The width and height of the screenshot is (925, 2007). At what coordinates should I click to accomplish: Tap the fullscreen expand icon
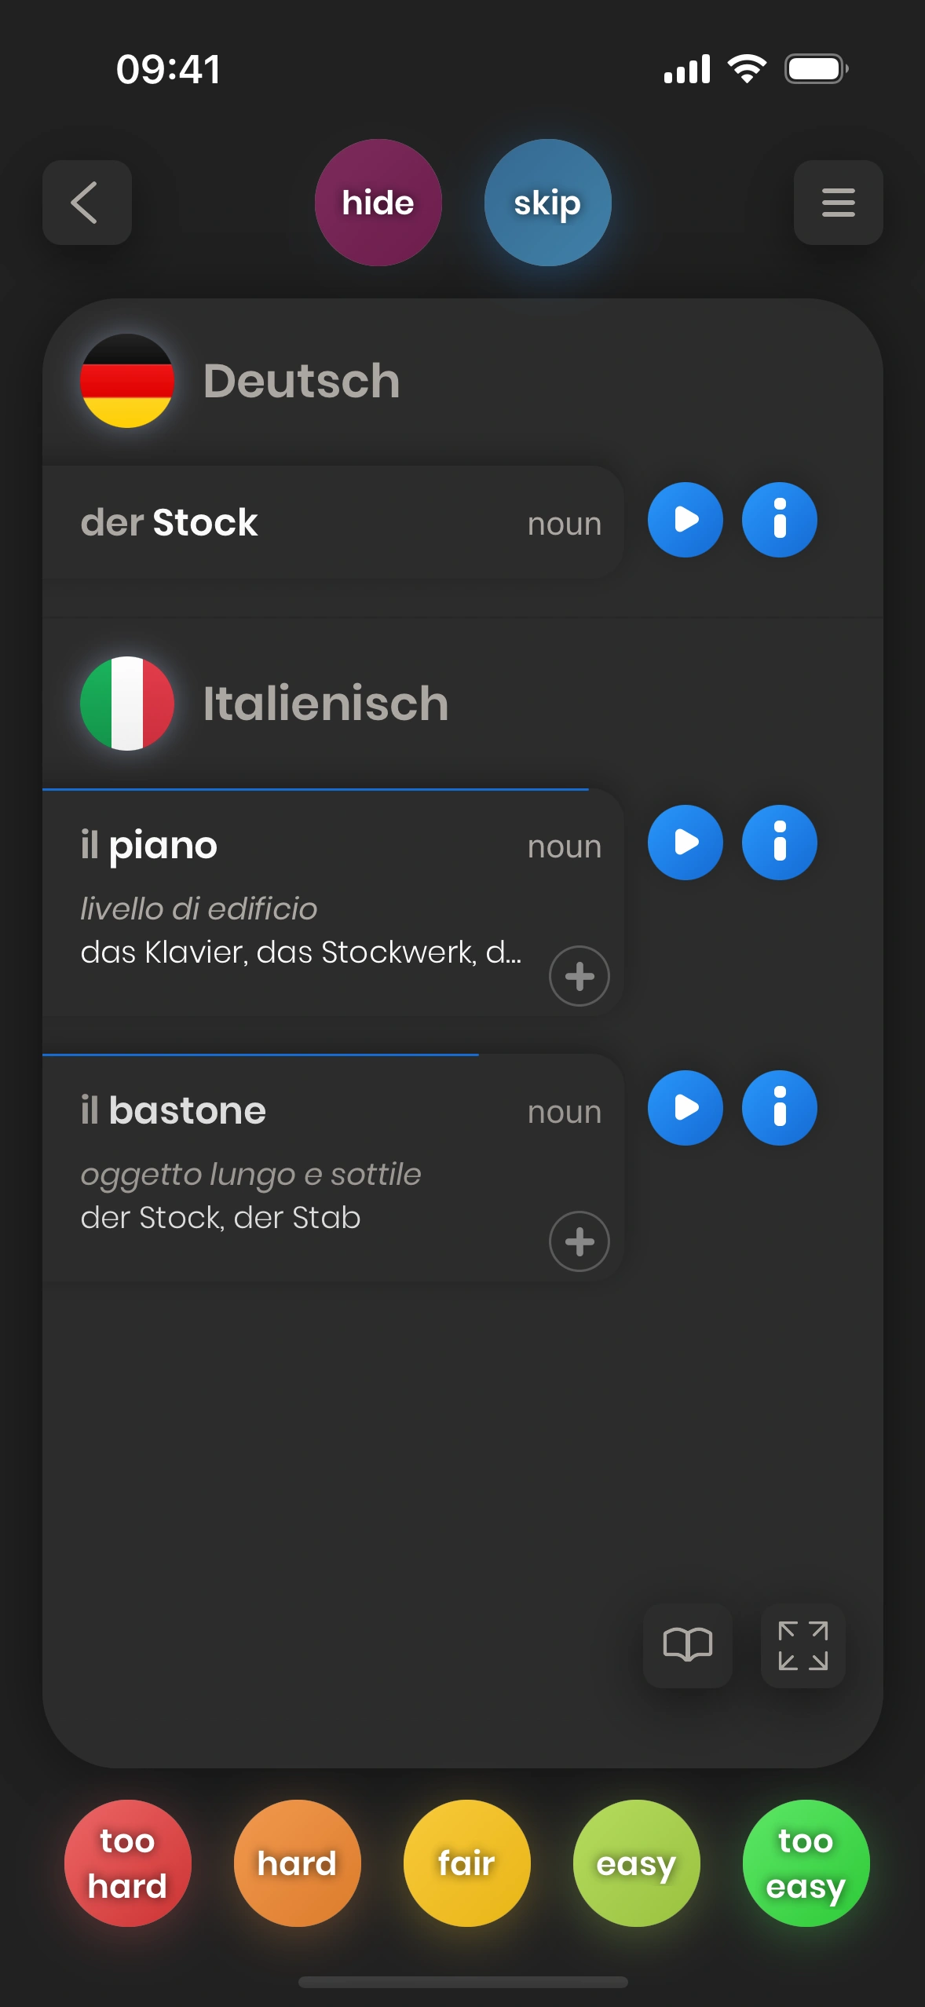coord(803,1645)
